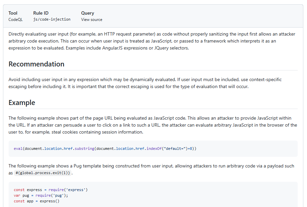Image resolution: width=307 pixels, height=207 pixels.
Task: Click the Recommendation heading
Action: coord(37,64)
